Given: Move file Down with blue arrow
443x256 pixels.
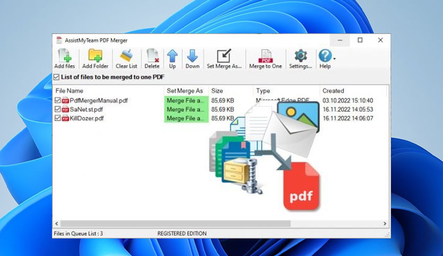Looking at the screenshot, I should [192, 59].
